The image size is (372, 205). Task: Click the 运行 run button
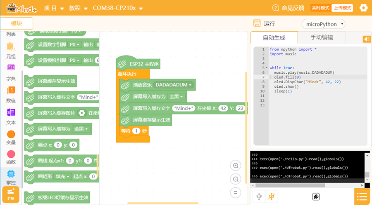[265, 24]
